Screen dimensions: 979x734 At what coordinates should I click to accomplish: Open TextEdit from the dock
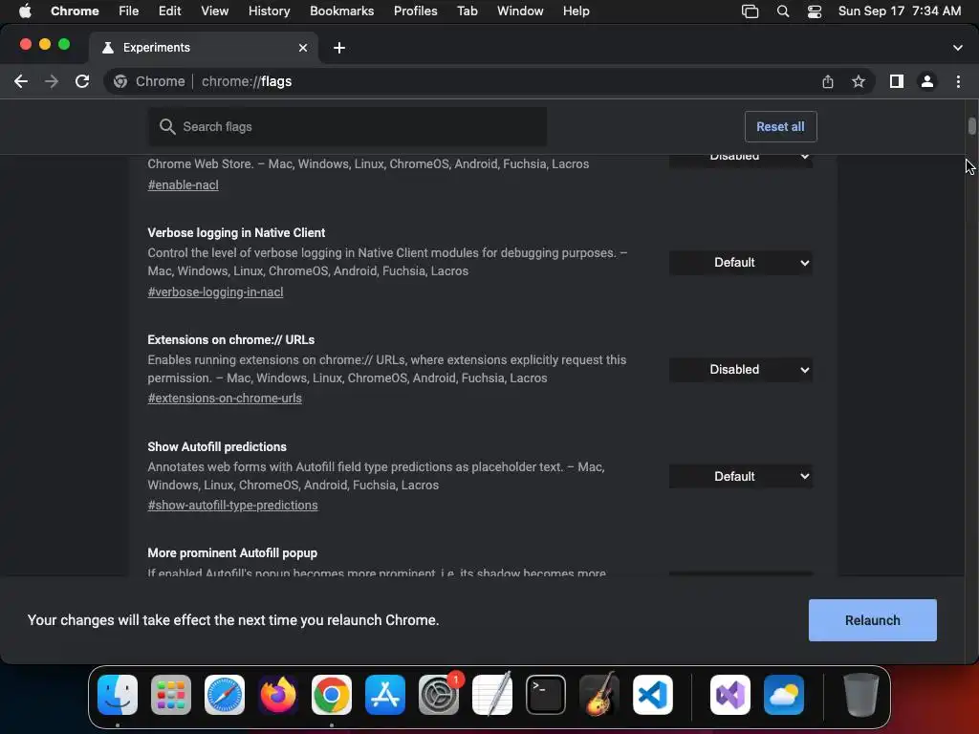[x=492, y=695]
